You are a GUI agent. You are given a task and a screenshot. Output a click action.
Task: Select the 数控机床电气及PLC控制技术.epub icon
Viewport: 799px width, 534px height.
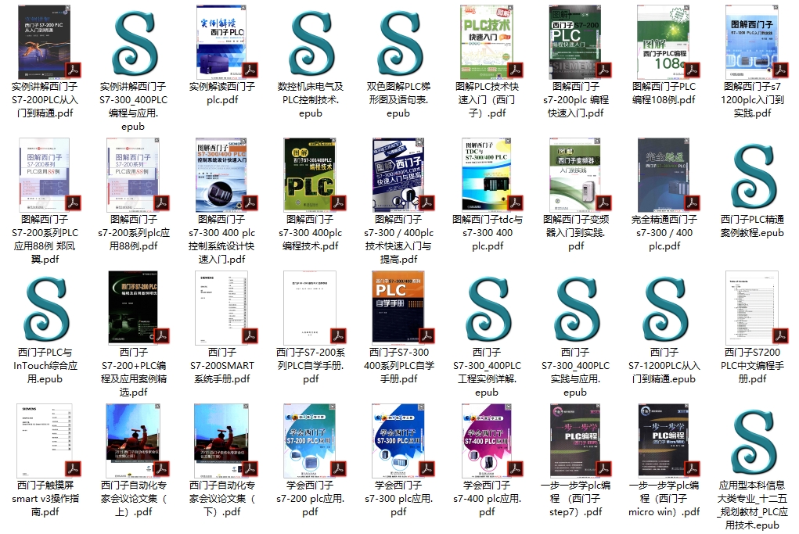click(x=310, y=43)
